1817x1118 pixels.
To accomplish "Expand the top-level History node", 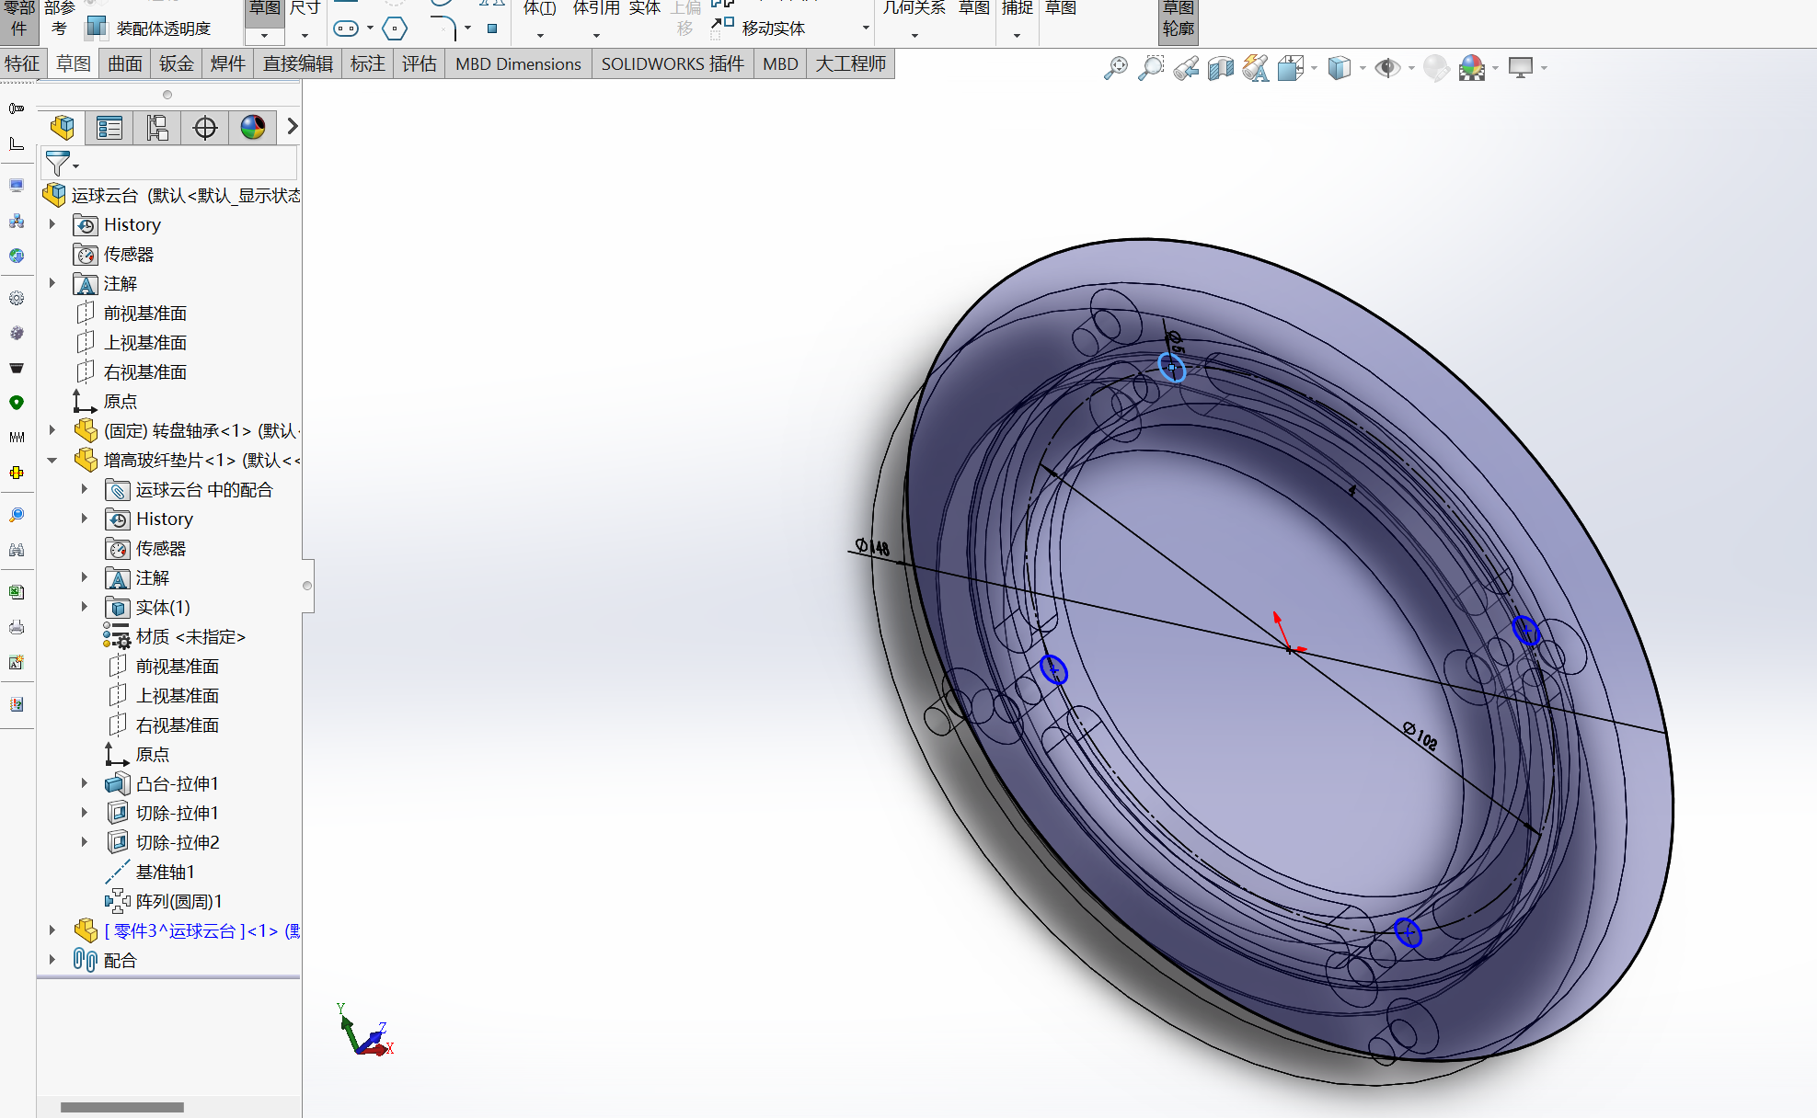I will point(52,223).
